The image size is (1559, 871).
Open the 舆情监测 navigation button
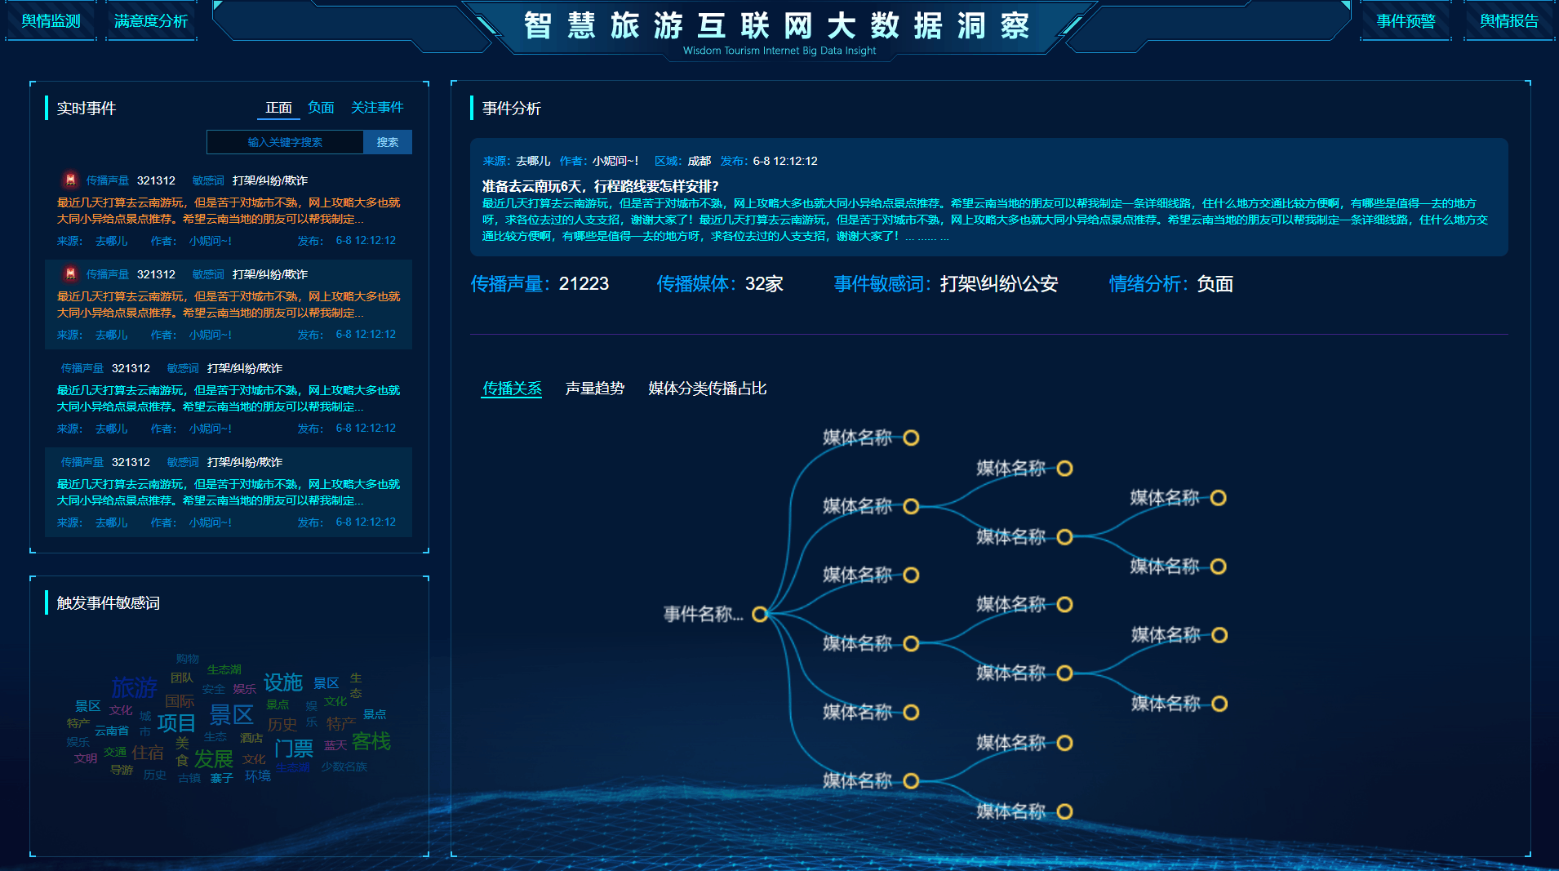(x=51, y=21)
